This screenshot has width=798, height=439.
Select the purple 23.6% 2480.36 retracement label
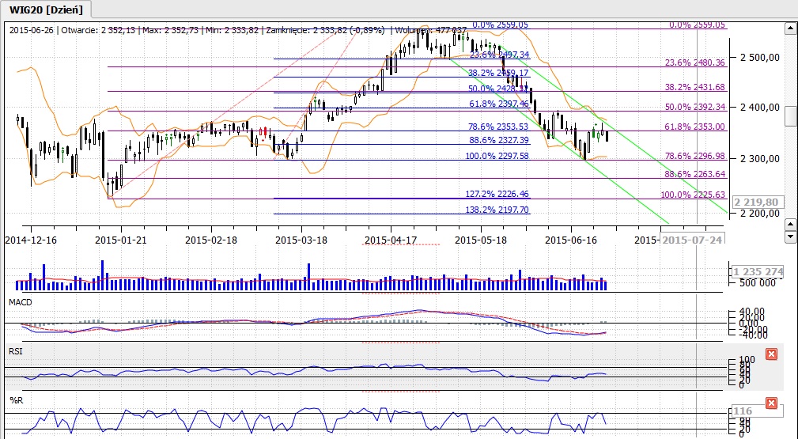click(694, 62)
